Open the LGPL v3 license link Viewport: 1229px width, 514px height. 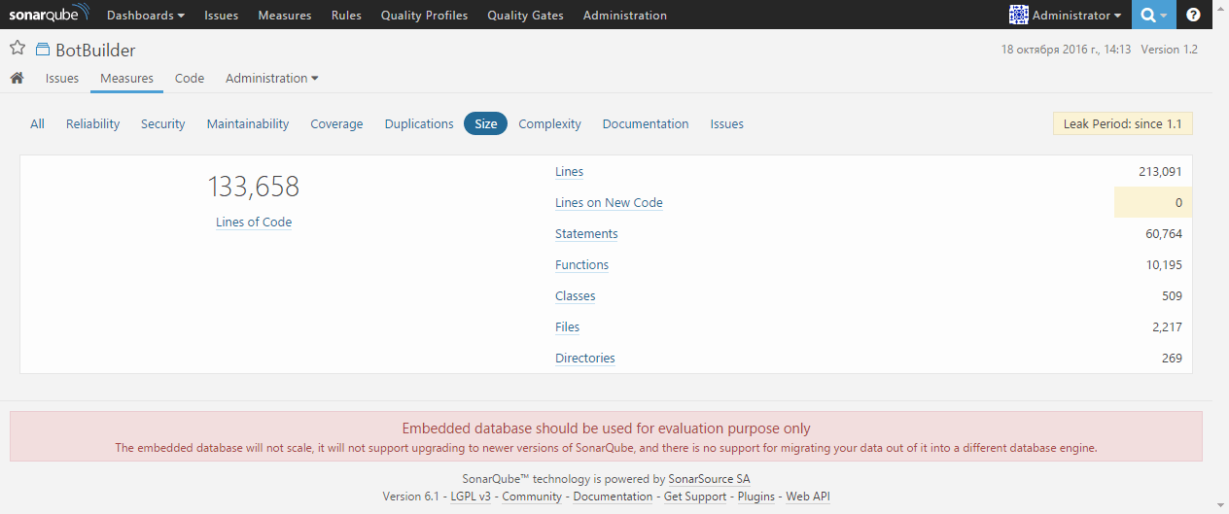[x=471, y=497]
